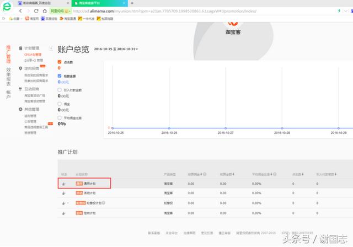Image resolution: width=353 pixels, height=247 pixels.
Task: Expand the 其他管理 sidebar section
Action: pyautogui.click(x=32, y=109)
